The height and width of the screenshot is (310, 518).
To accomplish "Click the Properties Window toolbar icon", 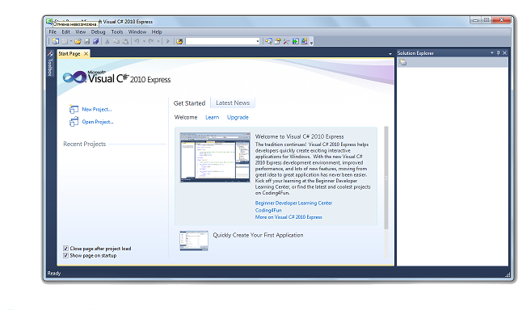I will [277, 41].
